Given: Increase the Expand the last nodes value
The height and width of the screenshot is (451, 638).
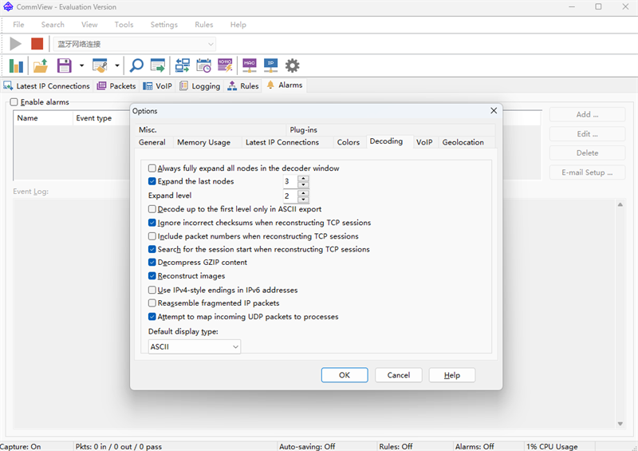Looking at the screenshot, I should click(303, 179).
